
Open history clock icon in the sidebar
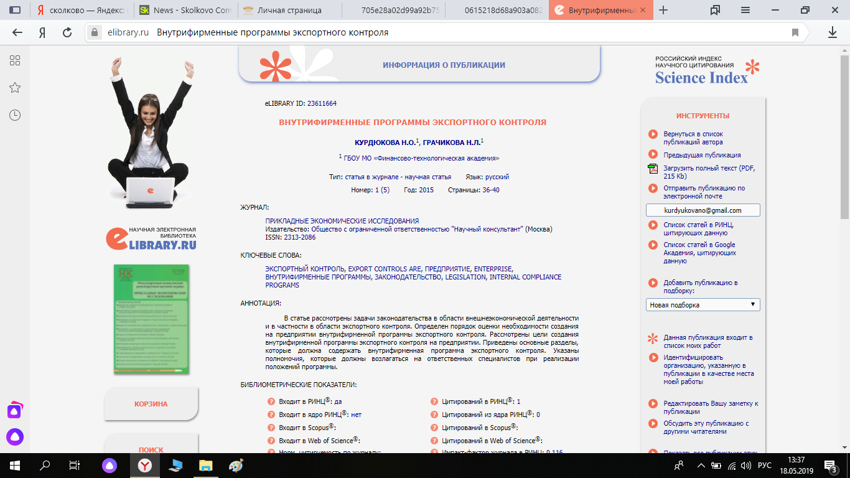pyautogui.click(x=15, y=115)
